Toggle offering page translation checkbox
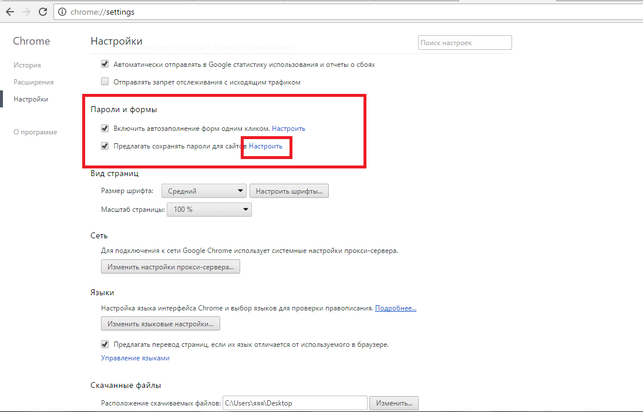Image resolution: width=643 pixels, height=412 pixels. coord(105,345)
